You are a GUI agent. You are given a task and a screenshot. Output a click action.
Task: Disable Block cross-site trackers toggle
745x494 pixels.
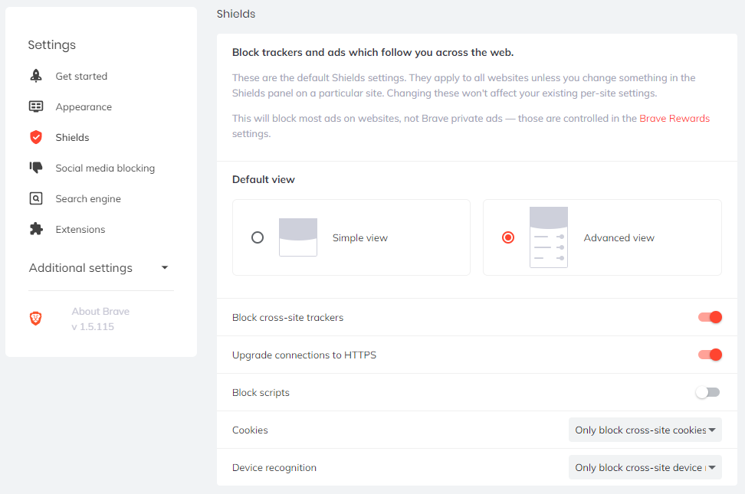tap(710, 317)
